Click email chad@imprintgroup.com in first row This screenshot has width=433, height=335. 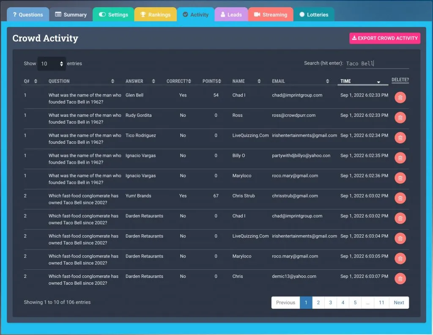[297, 95]
